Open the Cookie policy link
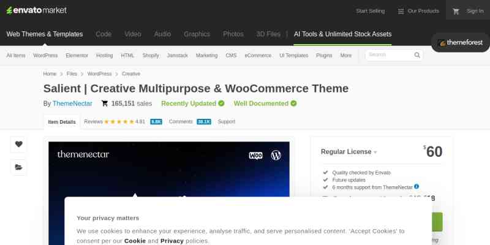 click(135, 241)
